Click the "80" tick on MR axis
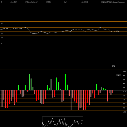The height and width of the screenshot is (127, 127). [x=124, y=75]
